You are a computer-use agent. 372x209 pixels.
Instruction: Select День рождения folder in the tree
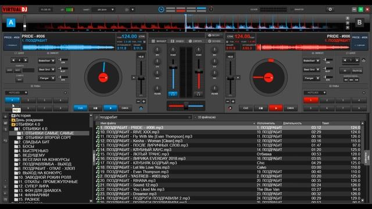(29, 120)
